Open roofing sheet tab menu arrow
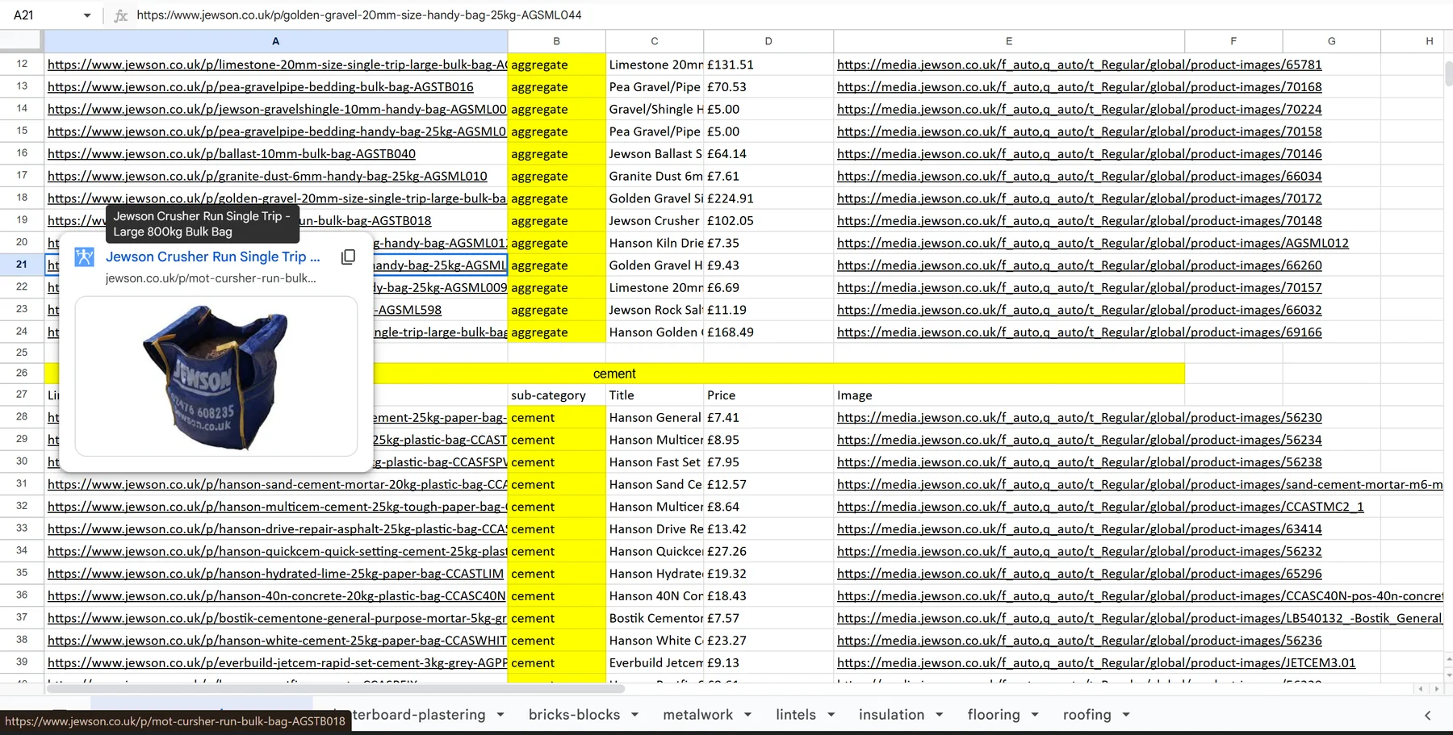 pos(1126,715)
